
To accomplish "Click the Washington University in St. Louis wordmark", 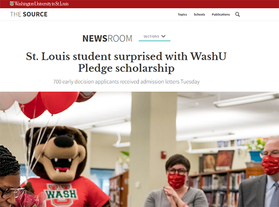I will pyautogui.click(x=41, y=4).
